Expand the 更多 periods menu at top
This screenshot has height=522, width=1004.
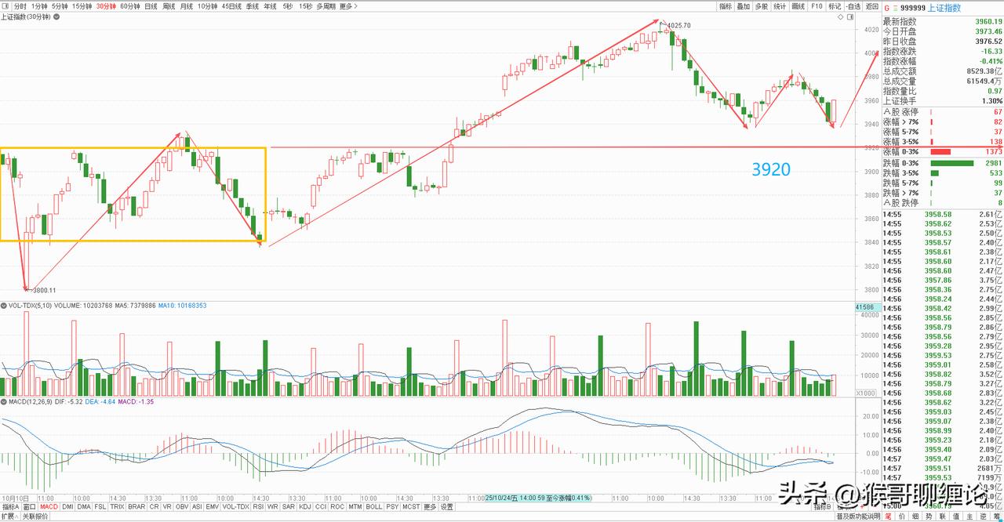coord(349,5)
